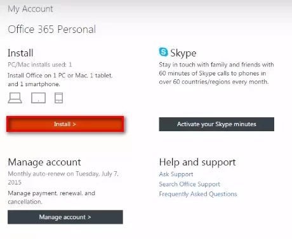Click the Manage account section heading
The height and width of the screenshot is (239, 292).
point(44,162)
